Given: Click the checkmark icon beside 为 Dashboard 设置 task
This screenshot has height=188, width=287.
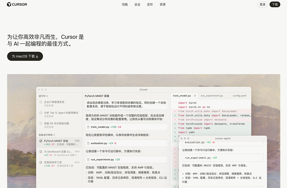Looking at the screenshot, I should tap(40, 151).
